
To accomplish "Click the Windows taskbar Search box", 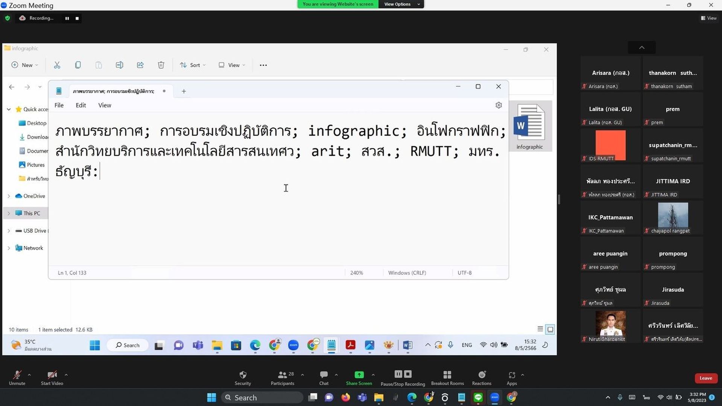I will pos(262,397).
